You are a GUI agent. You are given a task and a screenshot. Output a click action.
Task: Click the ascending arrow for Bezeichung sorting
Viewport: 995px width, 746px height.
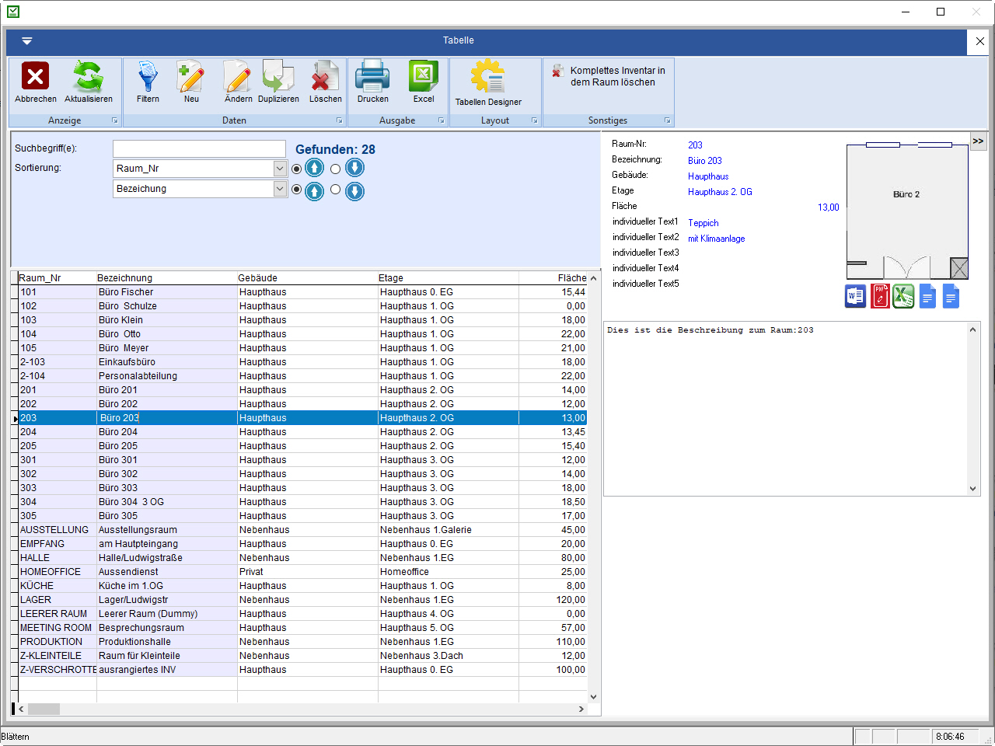click(314, 191)
